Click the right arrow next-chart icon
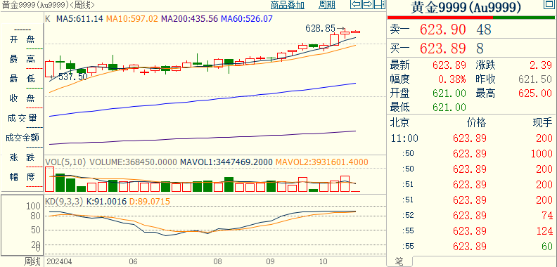 368,5
